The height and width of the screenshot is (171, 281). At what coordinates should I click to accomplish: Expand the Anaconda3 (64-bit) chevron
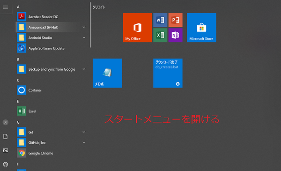click(84, 27)
